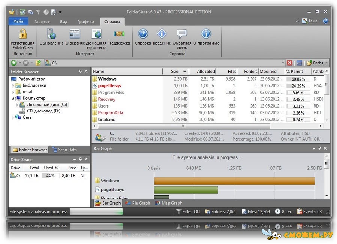337x244 pixels.
Task: Switch to the Главное ribbon tab
Action: (x=42, y=22)
